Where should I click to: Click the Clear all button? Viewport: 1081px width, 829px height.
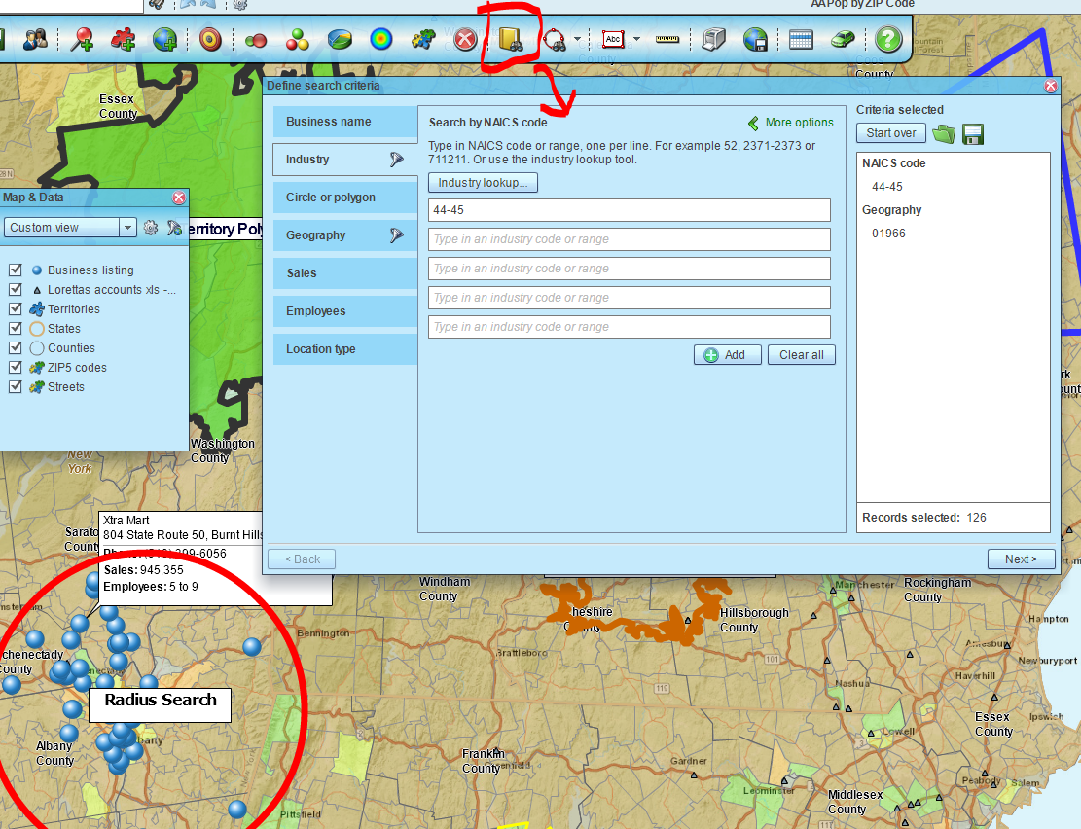(801, 355)
